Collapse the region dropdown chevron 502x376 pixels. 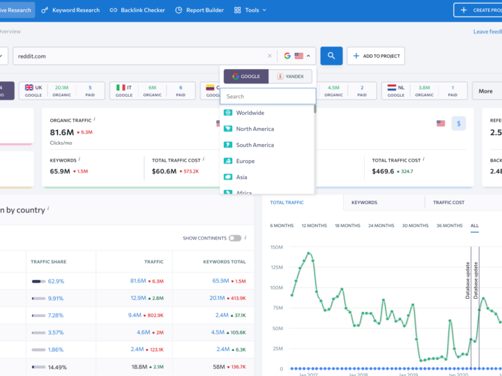[x=308, y=56]
